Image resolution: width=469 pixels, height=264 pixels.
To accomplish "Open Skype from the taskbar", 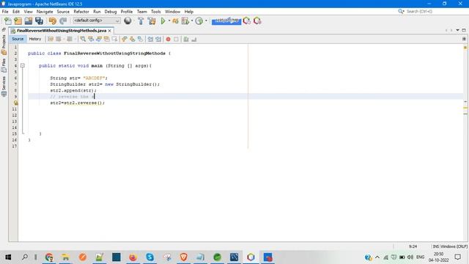I will click(149, 257).
